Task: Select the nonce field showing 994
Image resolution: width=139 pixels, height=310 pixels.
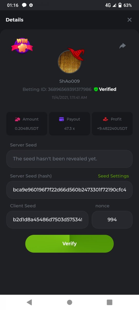Action: point(112,220)
